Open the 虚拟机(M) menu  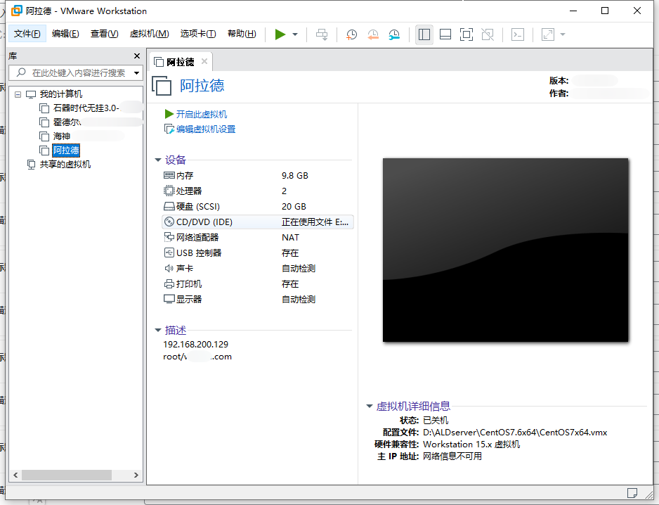pos(149,34)
